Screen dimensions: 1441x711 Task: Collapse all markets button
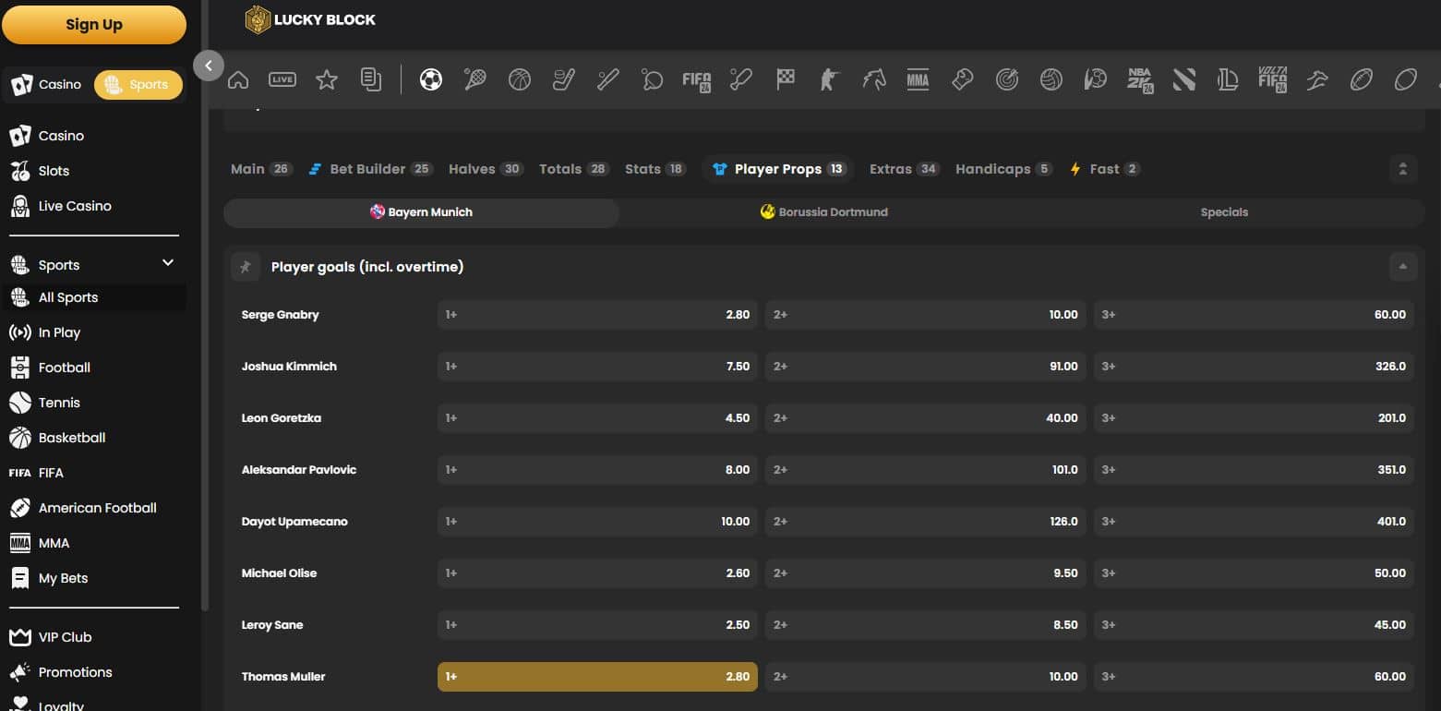coord(1402,169)
